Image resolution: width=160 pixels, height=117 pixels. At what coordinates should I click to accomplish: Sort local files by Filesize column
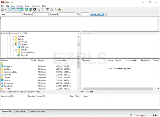pyautogui.click(x=31, y=60)
